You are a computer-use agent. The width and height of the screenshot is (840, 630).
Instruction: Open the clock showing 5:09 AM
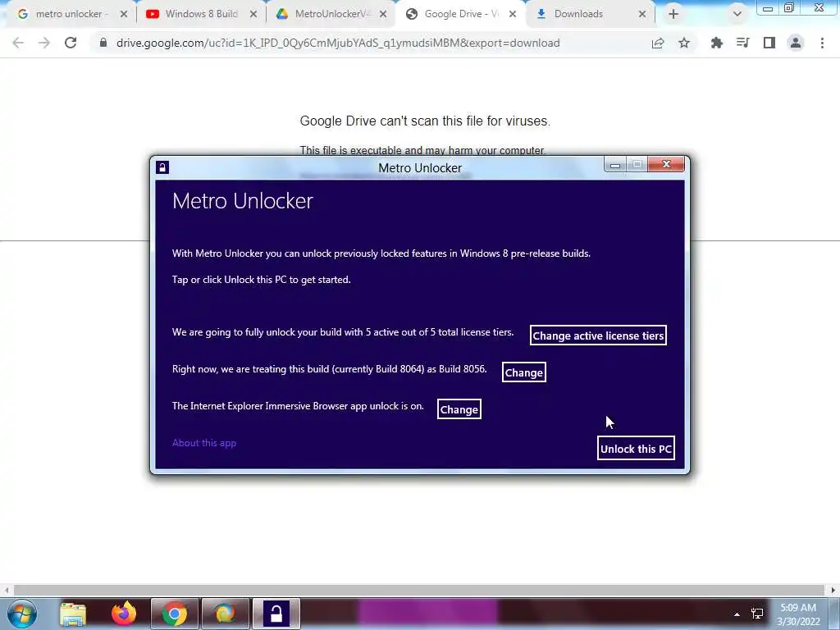click(798, 614)
